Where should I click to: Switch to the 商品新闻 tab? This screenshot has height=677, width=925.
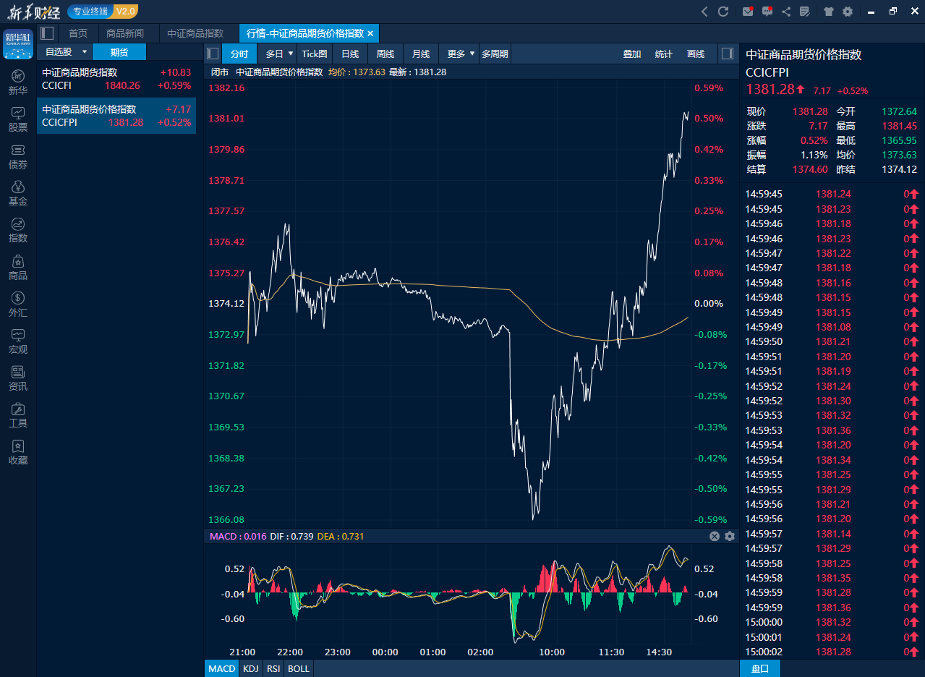click(x=125, y=33)
